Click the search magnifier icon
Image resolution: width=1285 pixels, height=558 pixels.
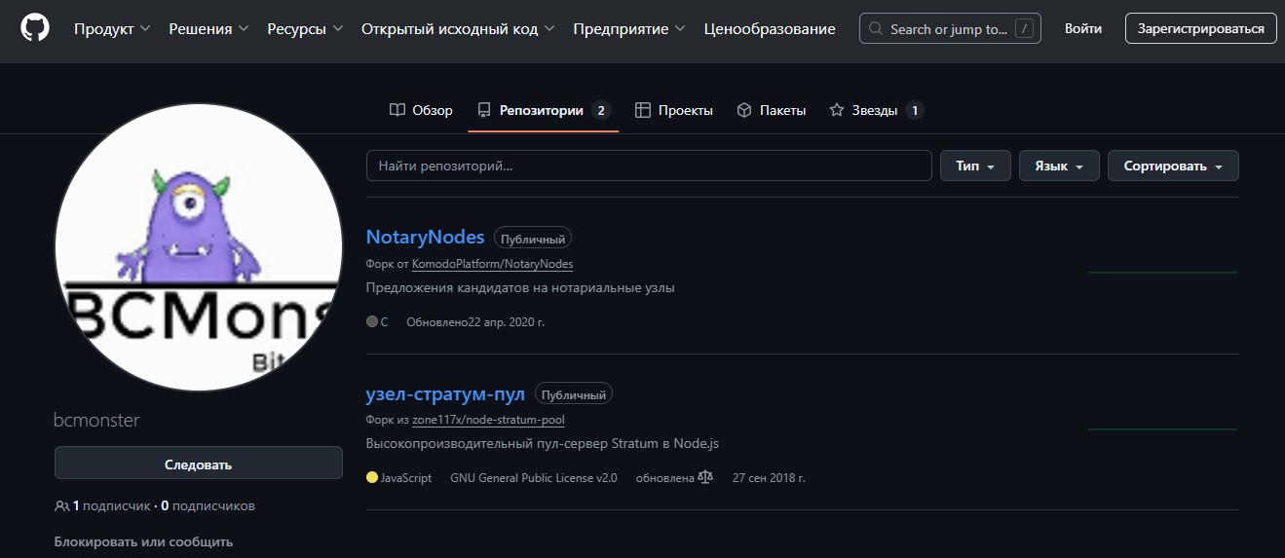pyautogui.click(x=877, y=29)
